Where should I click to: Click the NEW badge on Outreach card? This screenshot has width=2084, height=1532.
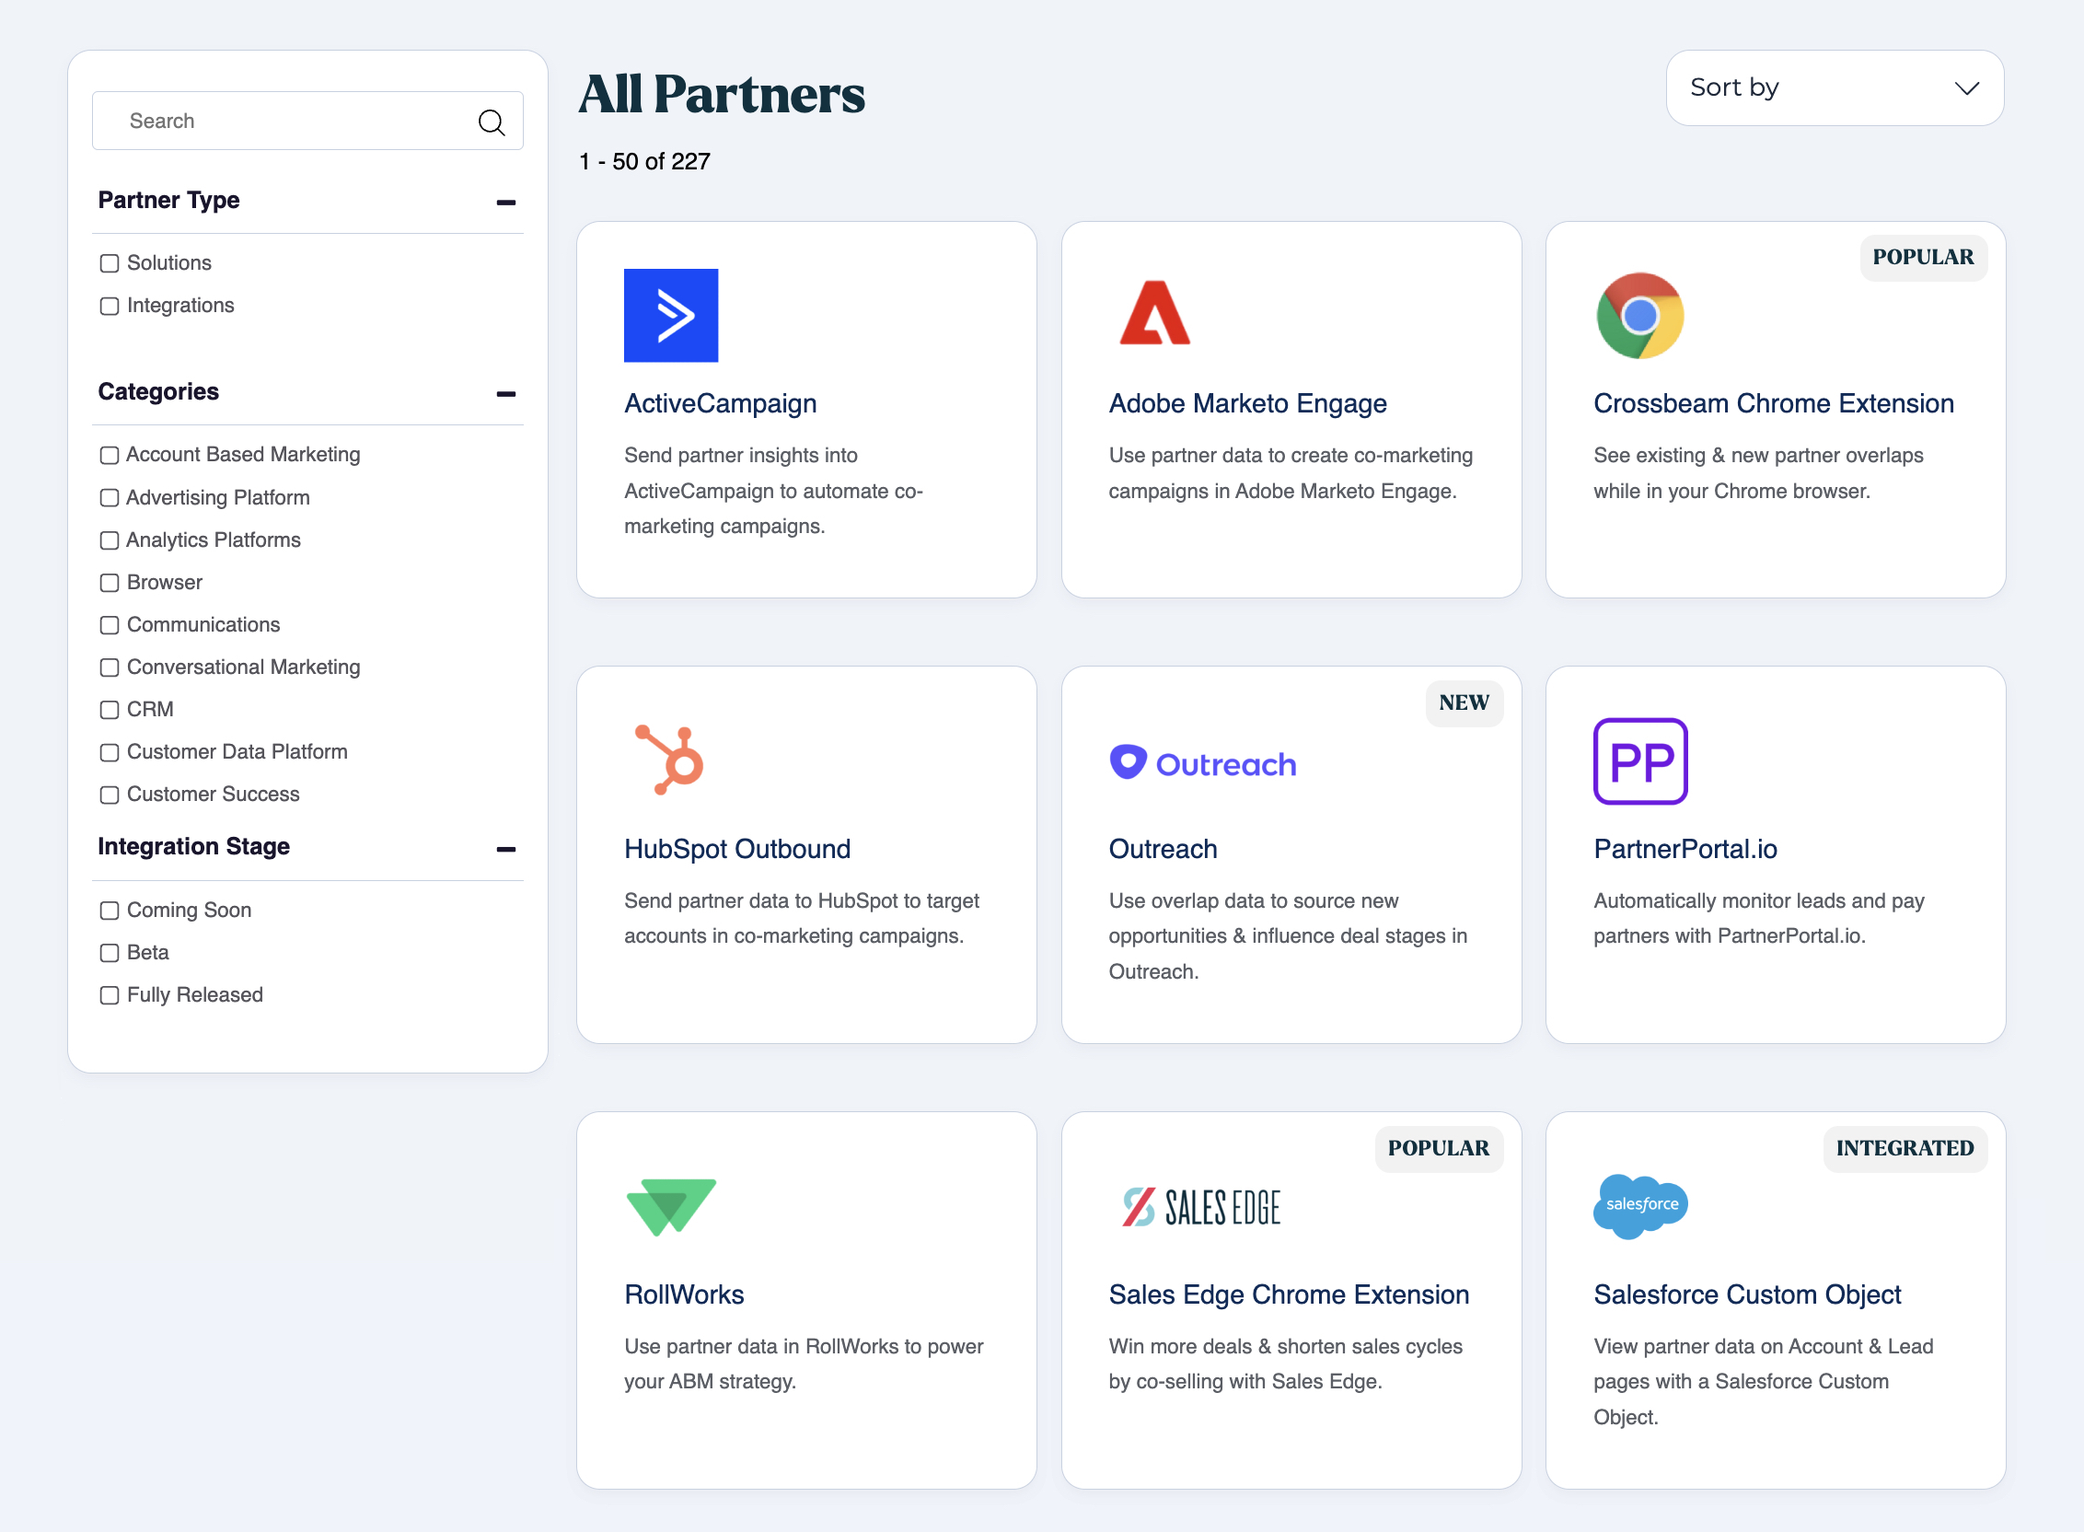tap(1463, 703)
